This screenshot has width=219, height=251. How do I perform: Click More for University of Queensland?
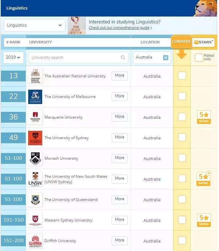pos(119,199)
